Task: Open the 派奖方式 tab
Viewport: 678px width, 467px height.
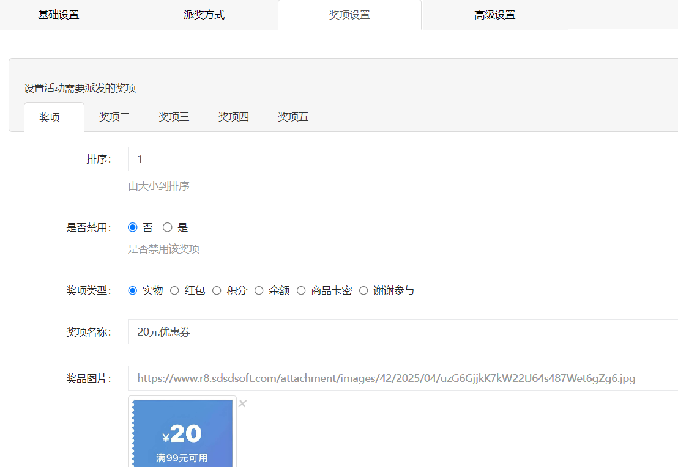Action: click(204, 15)
